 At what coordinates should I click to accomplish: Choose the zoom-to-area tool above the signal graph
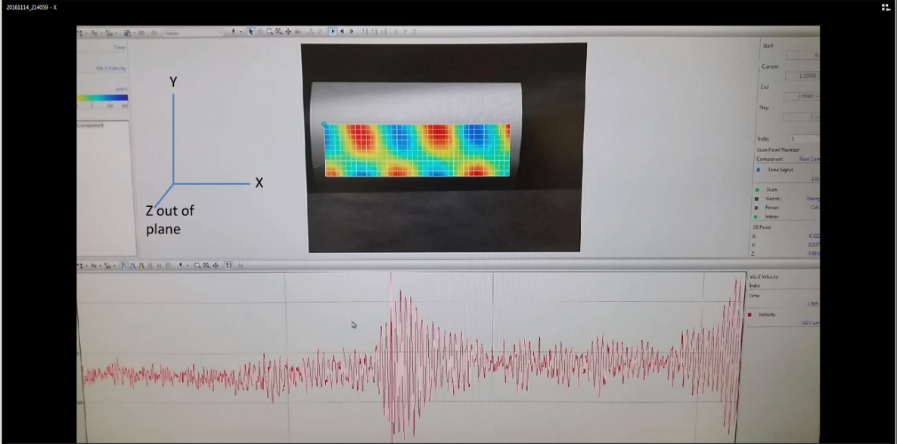coord(206,266)
